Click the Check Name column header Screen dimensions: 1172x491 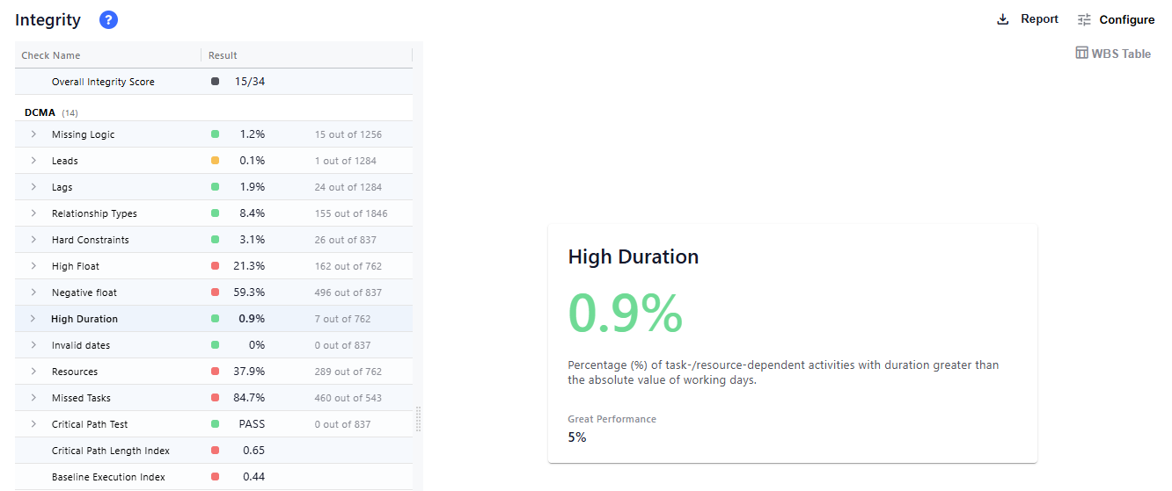(x=51, y=55)
